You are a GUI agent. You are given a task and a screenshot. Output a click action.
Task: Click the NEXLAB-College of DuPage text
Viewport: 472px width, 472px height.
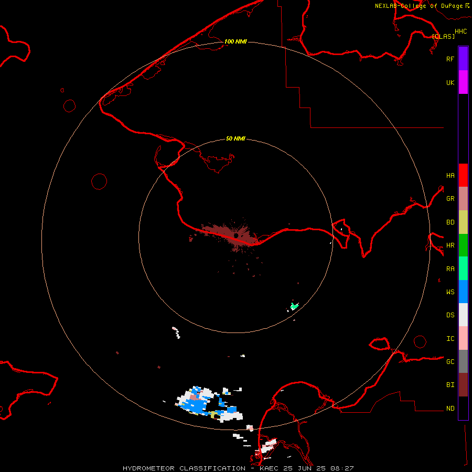[419, 6]
